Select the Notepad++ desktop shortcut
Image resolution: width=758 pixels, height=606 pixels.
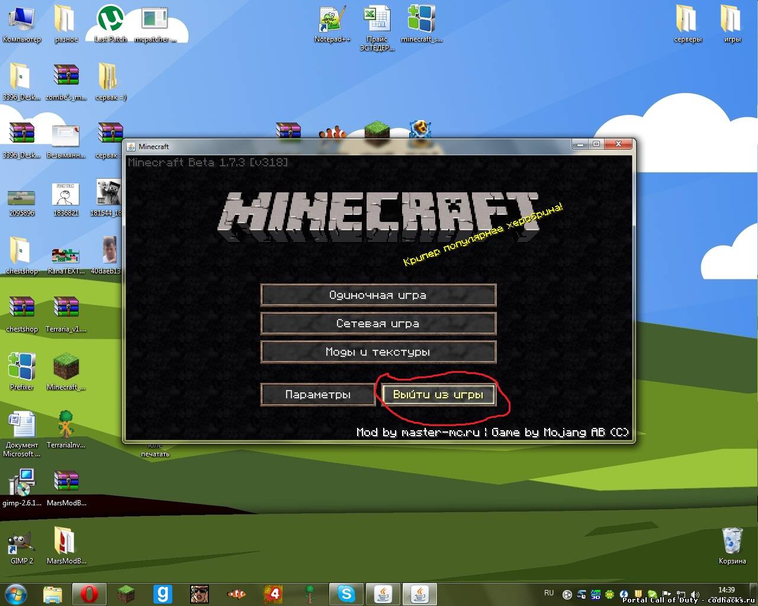pos(332,25)
